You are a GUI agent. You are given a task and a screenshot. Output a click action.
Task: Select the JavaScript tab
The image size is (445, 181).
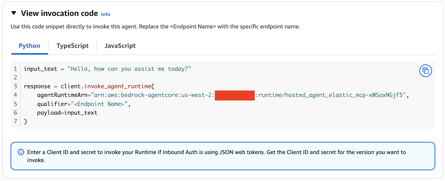click(120, 46)
